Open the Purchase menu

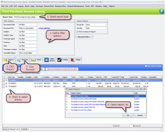point(39,6)
